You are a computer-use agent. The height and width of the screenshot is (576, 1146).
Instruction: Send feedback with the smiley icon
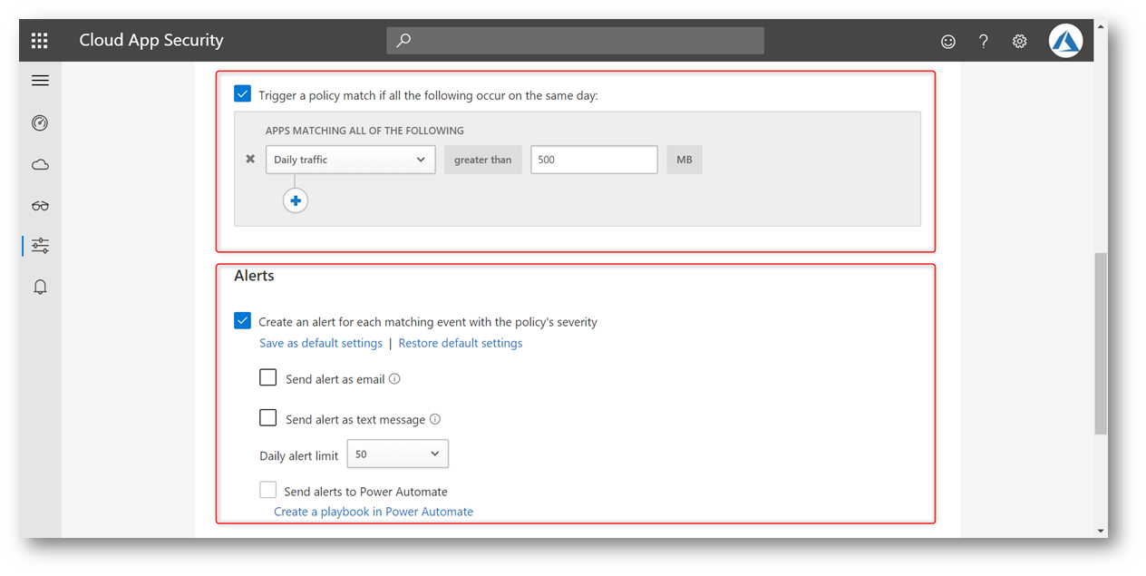[x=948, y=41]
